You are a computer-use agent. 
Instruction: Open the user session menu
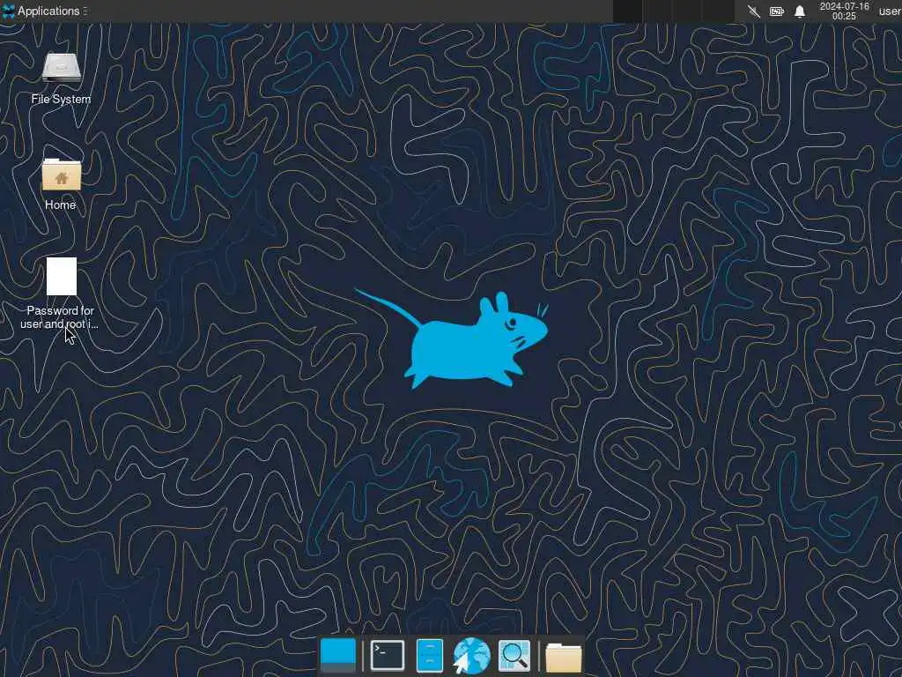tap(890, 11)
